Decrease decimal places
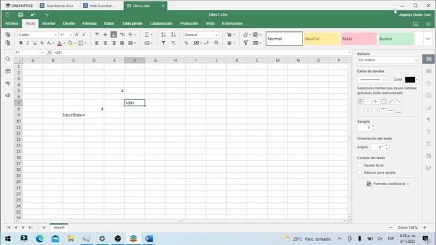This screenshot has height=245, width=436. tap(206, 43)
